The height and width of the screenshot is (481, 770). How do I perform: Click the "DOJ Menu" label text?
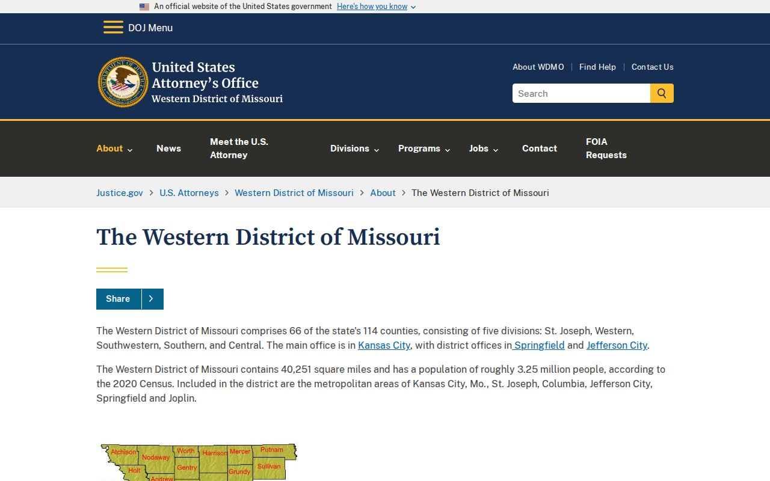click(x=150, y=28)
